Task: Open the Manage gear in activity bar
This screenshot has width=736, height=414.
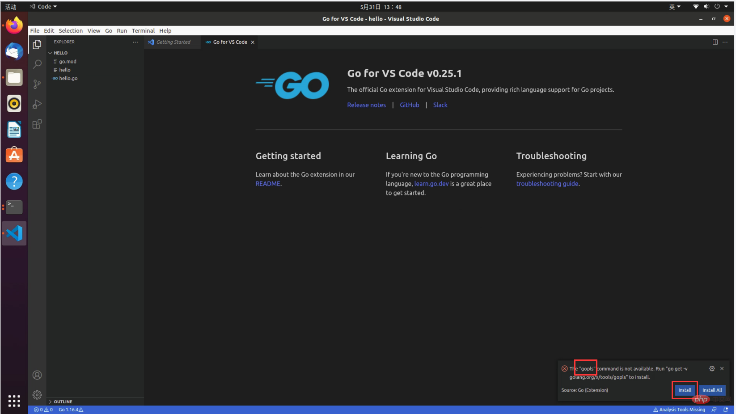Action: (x=37, y=395)
